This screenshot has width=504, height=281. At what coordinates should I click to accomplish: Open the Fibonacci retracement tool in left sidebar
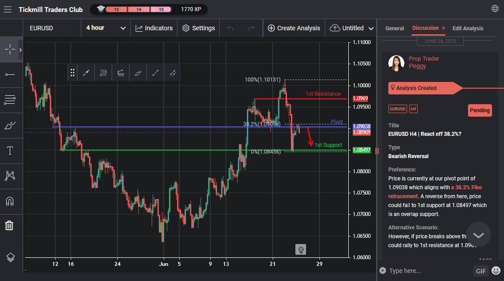point(10,100)
